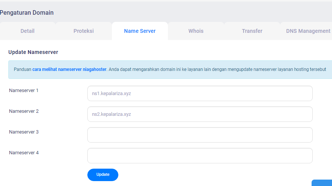The height and width of the screenshot is (186, 332).
Task: Click the 'Pengaturan Domain' page title
Action: tap(26, 12)
